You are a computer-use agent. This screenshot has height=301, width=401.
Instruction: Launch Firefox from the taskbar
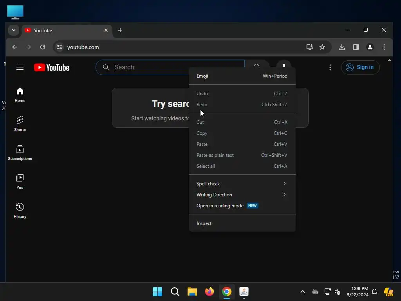[210, 292]
